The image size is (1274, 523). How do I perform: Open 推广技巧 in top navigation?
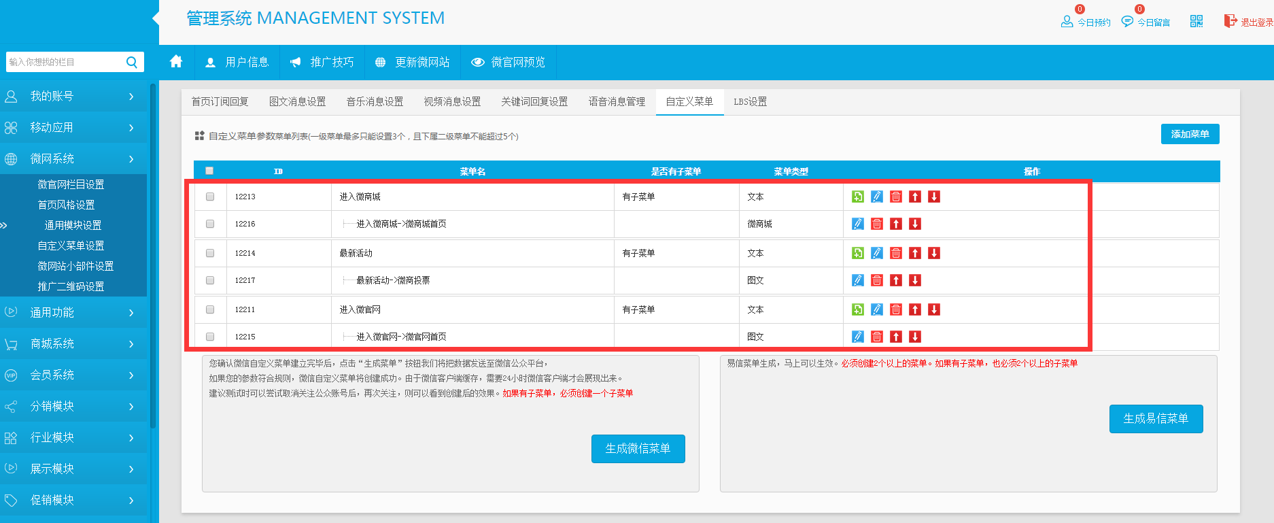click(x=322, y=62)
